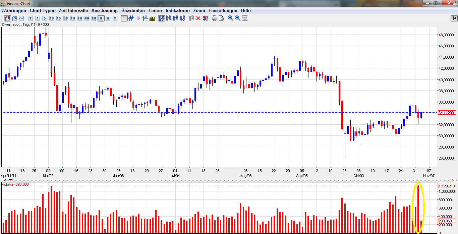The width and height of the screenshot is (458, 234).
Task: Open the Chart Typen menu
Action: [x=43, y=11]
